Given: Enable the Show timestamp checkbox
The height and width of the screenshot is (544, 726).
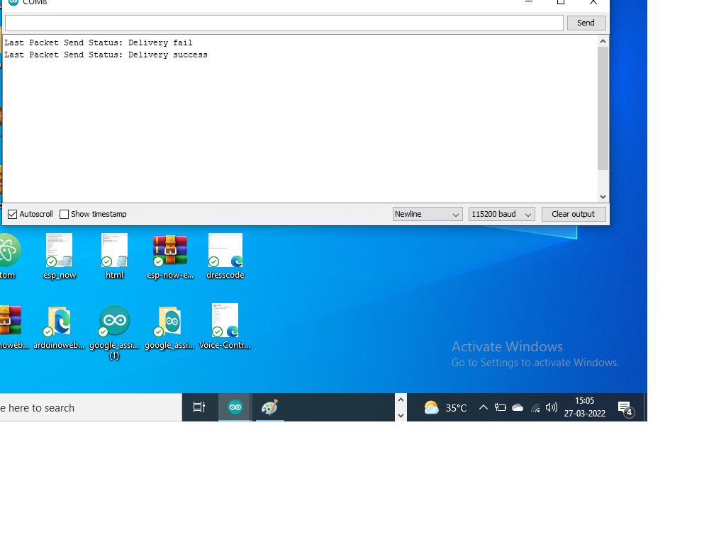Looking at the screenshot, I should click(x=65, y=214).
